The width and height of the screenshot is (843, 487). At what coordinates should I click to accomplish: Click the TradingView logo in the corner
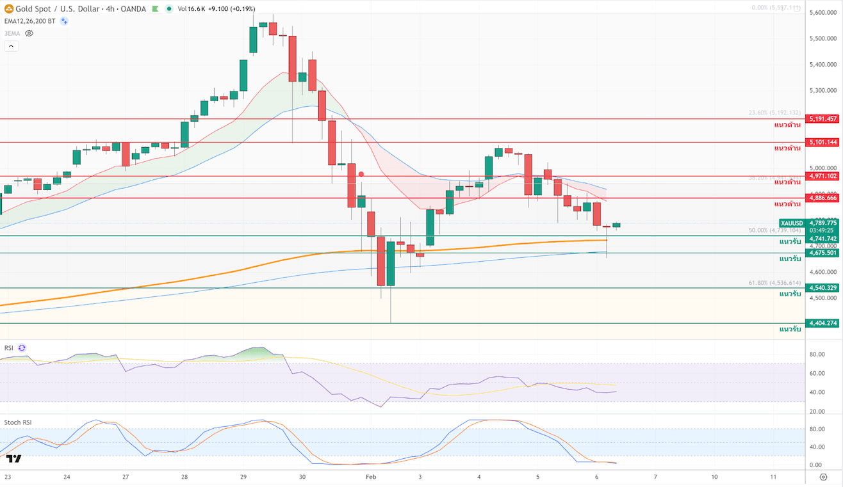coord(14,458)
